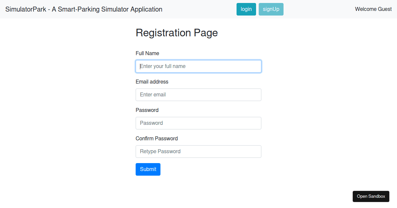This screenshot has width=397, height=208.
Task: Click the SimulatorPark brand title
Action: click(x=83, y=9)
